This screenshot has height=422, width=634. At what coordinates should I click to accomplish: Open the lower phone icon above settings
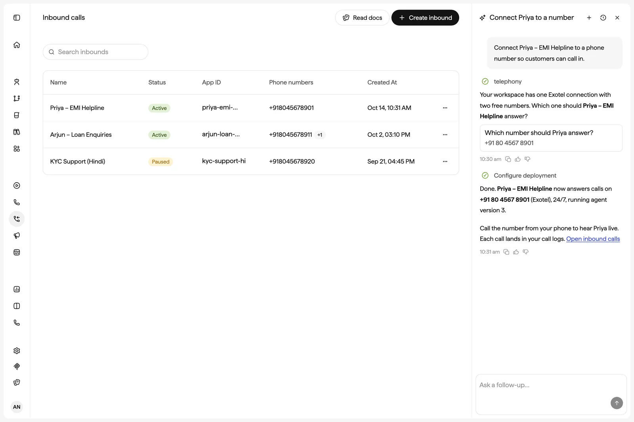click(17, 323)
